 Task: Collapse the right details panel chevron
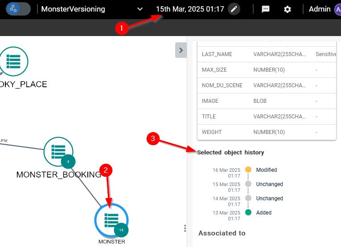coord(181,50)
